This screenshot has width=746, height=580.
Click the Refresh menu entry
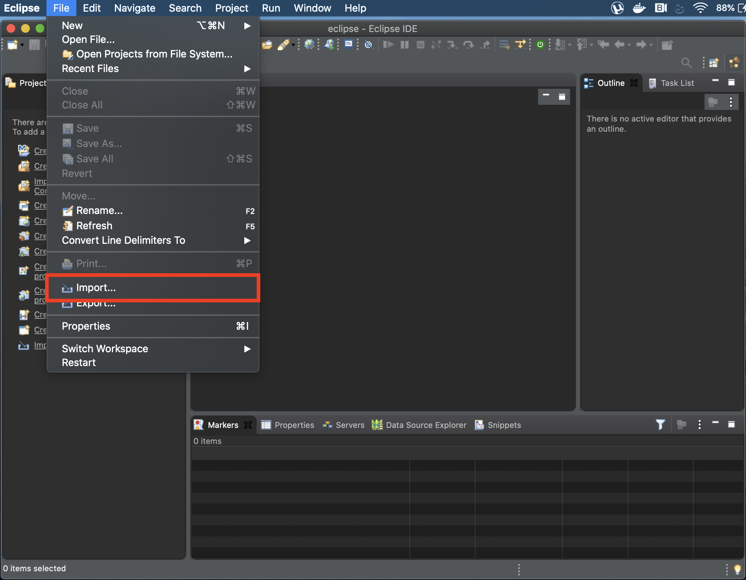tap(94, 226)
